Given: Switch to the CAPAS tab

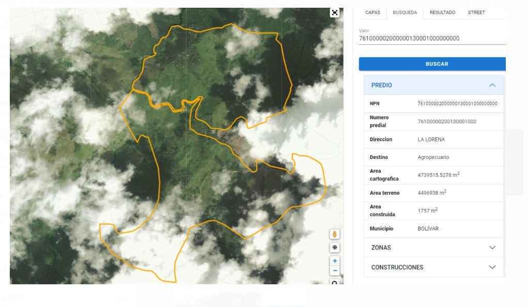Looking at the screenshot, I should click(372, 13).
